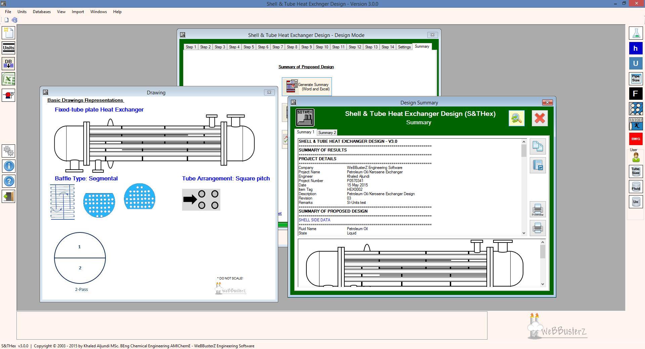Screen dimensions: 645x349
Task: Select the Summary tab in Design Mode
Action: 422,46
